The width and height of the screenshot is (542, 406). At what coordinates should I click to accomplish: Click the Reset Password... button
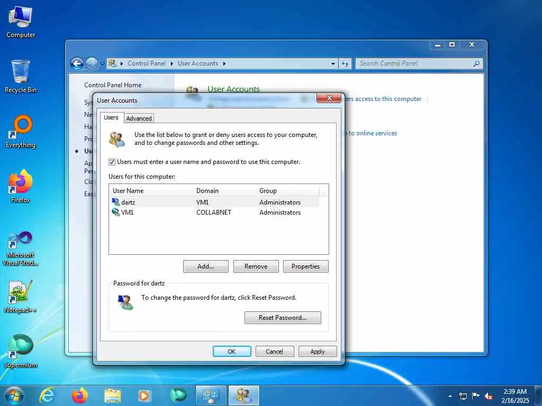coord(283,318)
